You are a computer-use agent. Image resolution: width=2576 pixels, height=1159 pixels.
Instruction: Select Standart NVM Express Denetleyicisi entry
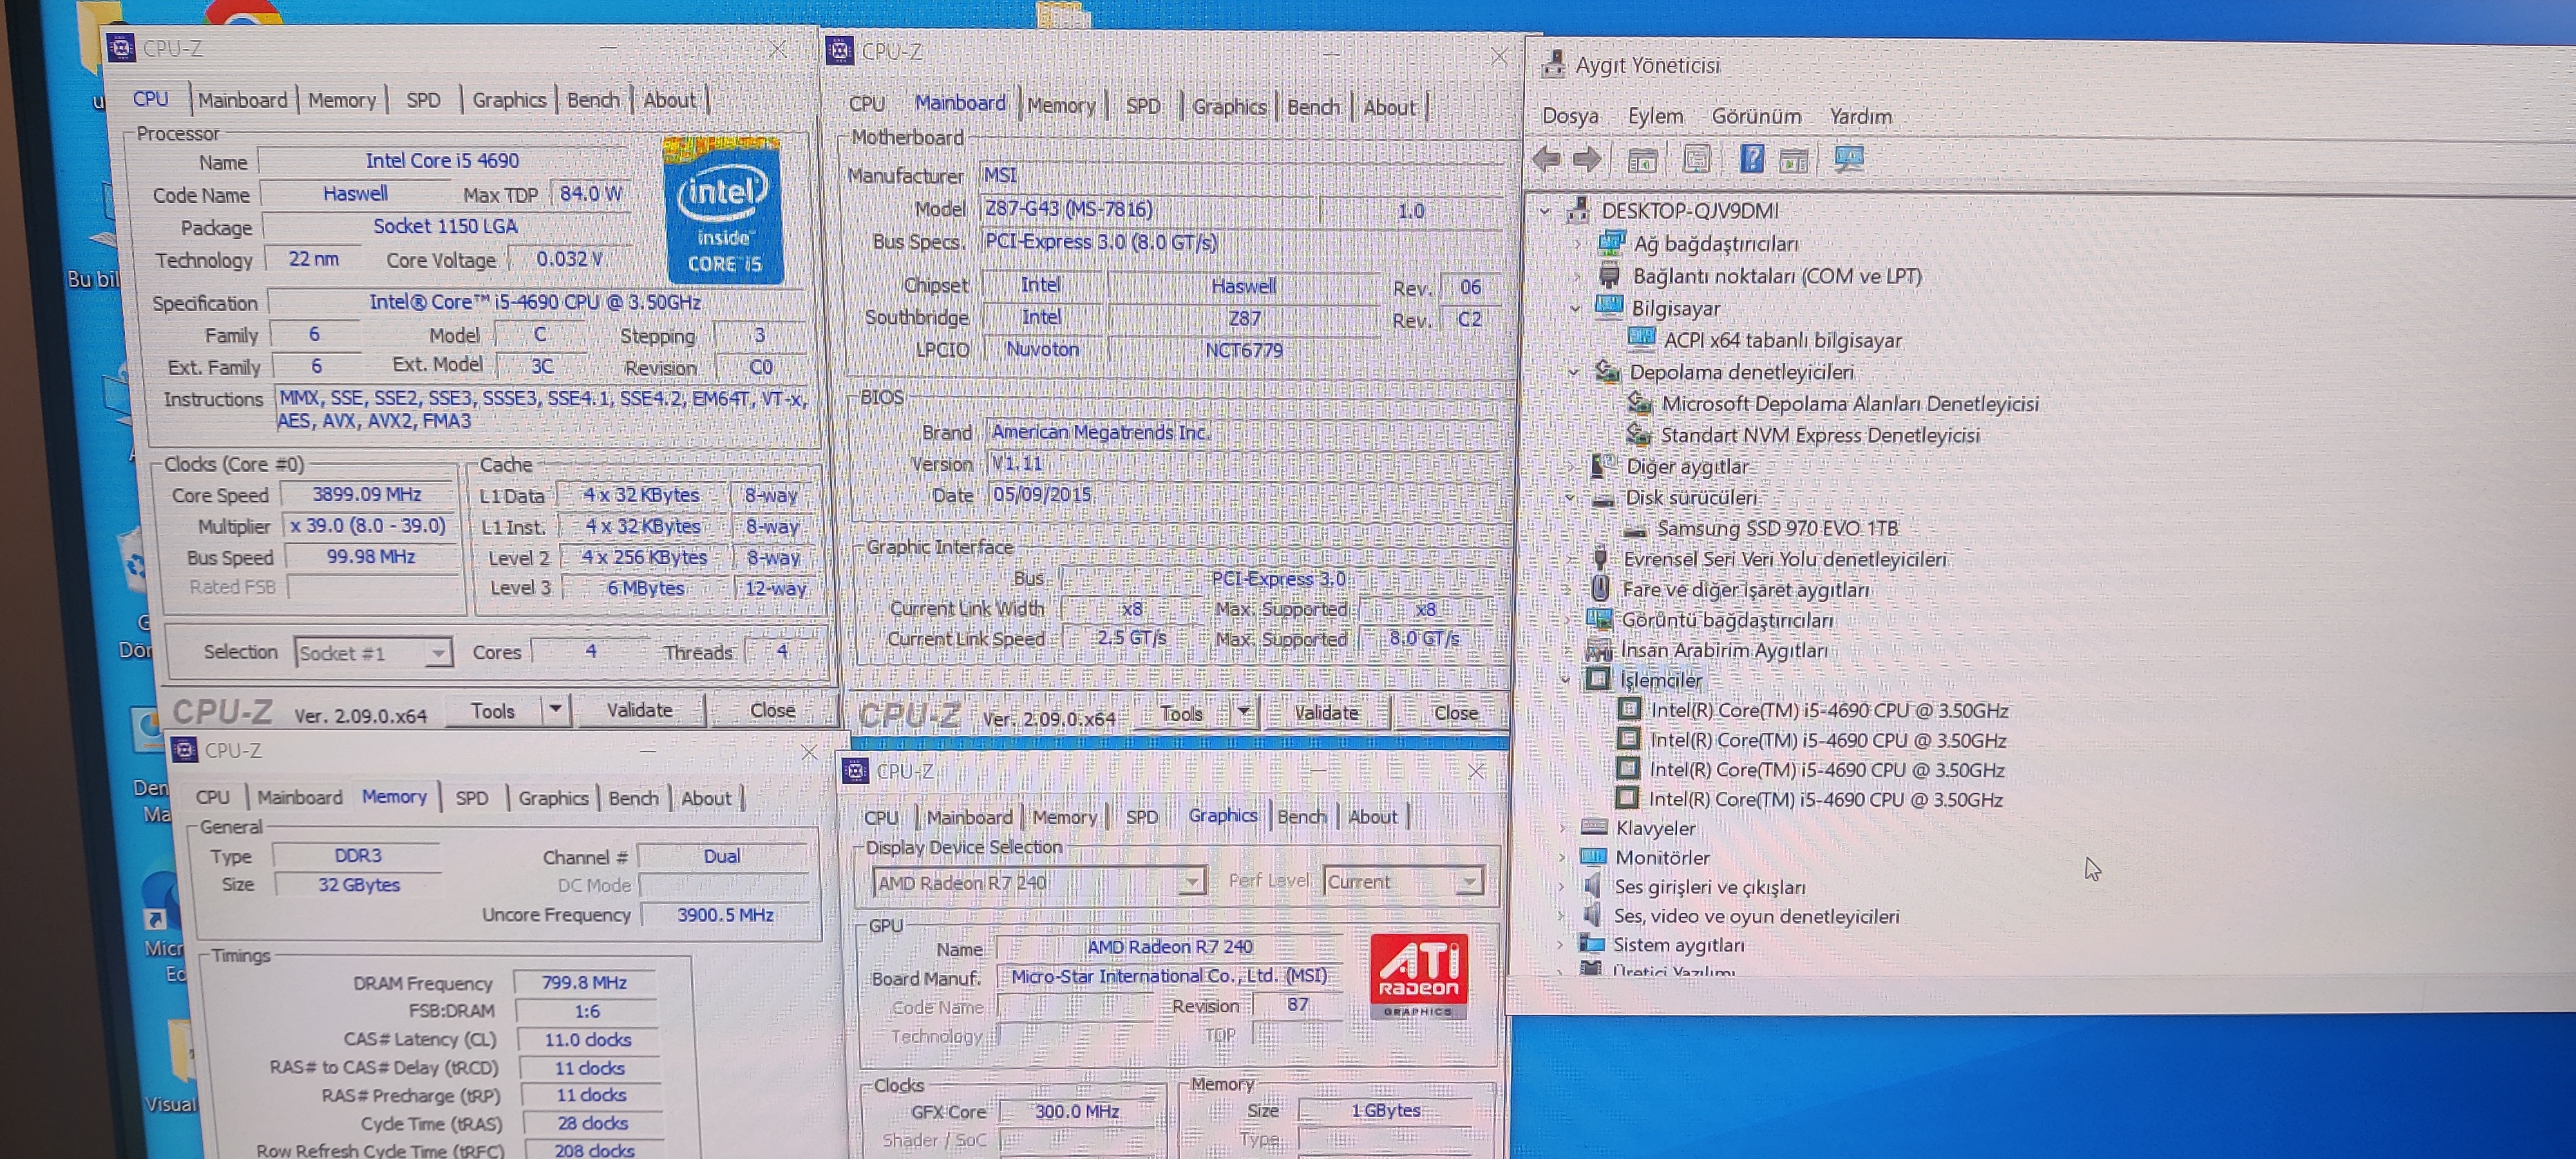click(1819, 435)
